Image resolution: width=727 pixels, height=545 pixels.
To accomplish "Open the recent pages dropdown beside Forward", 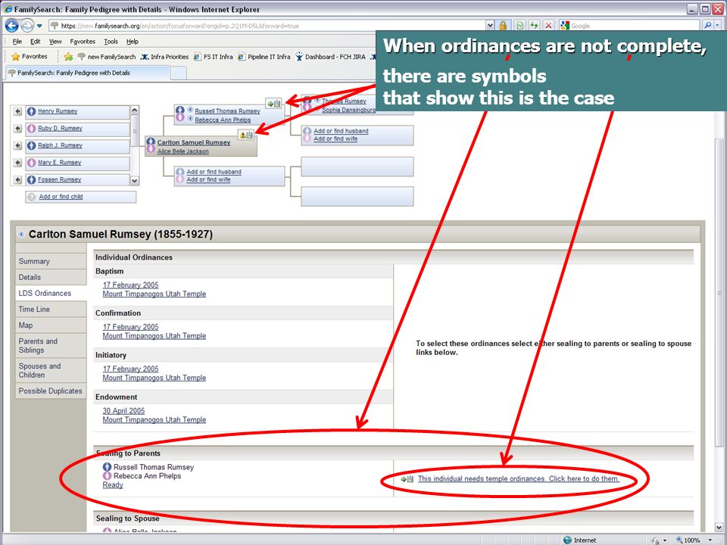I will tap(39, 26).
